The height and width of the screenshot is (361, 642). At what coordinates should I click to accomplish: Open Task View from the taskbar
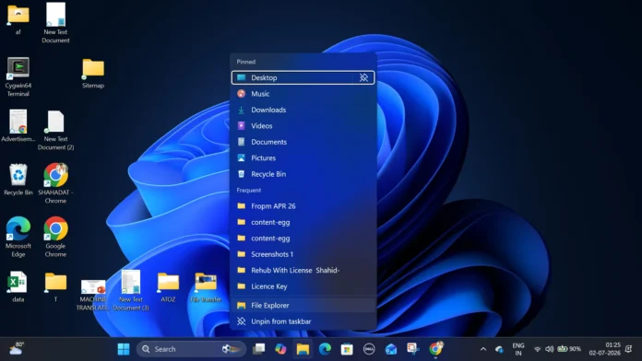(259, 349)
